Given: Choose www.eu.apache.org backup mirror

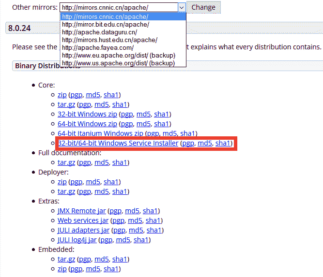Looking at the screenshot, I should (118, 55).
